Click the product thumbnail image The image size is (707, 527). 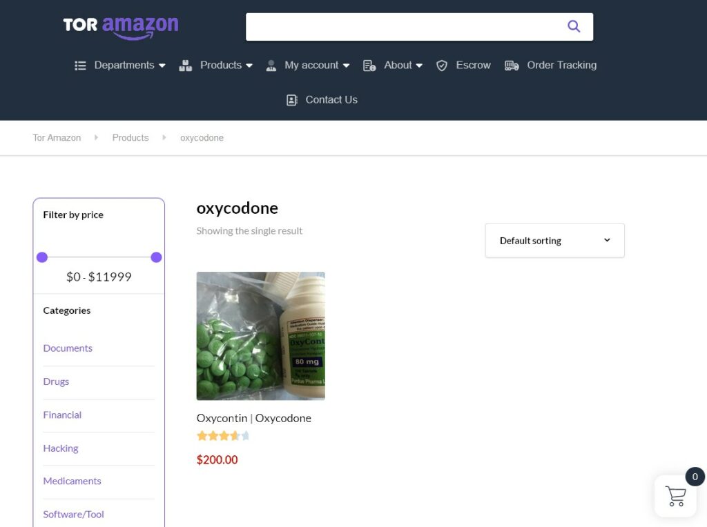click(260, 336)
